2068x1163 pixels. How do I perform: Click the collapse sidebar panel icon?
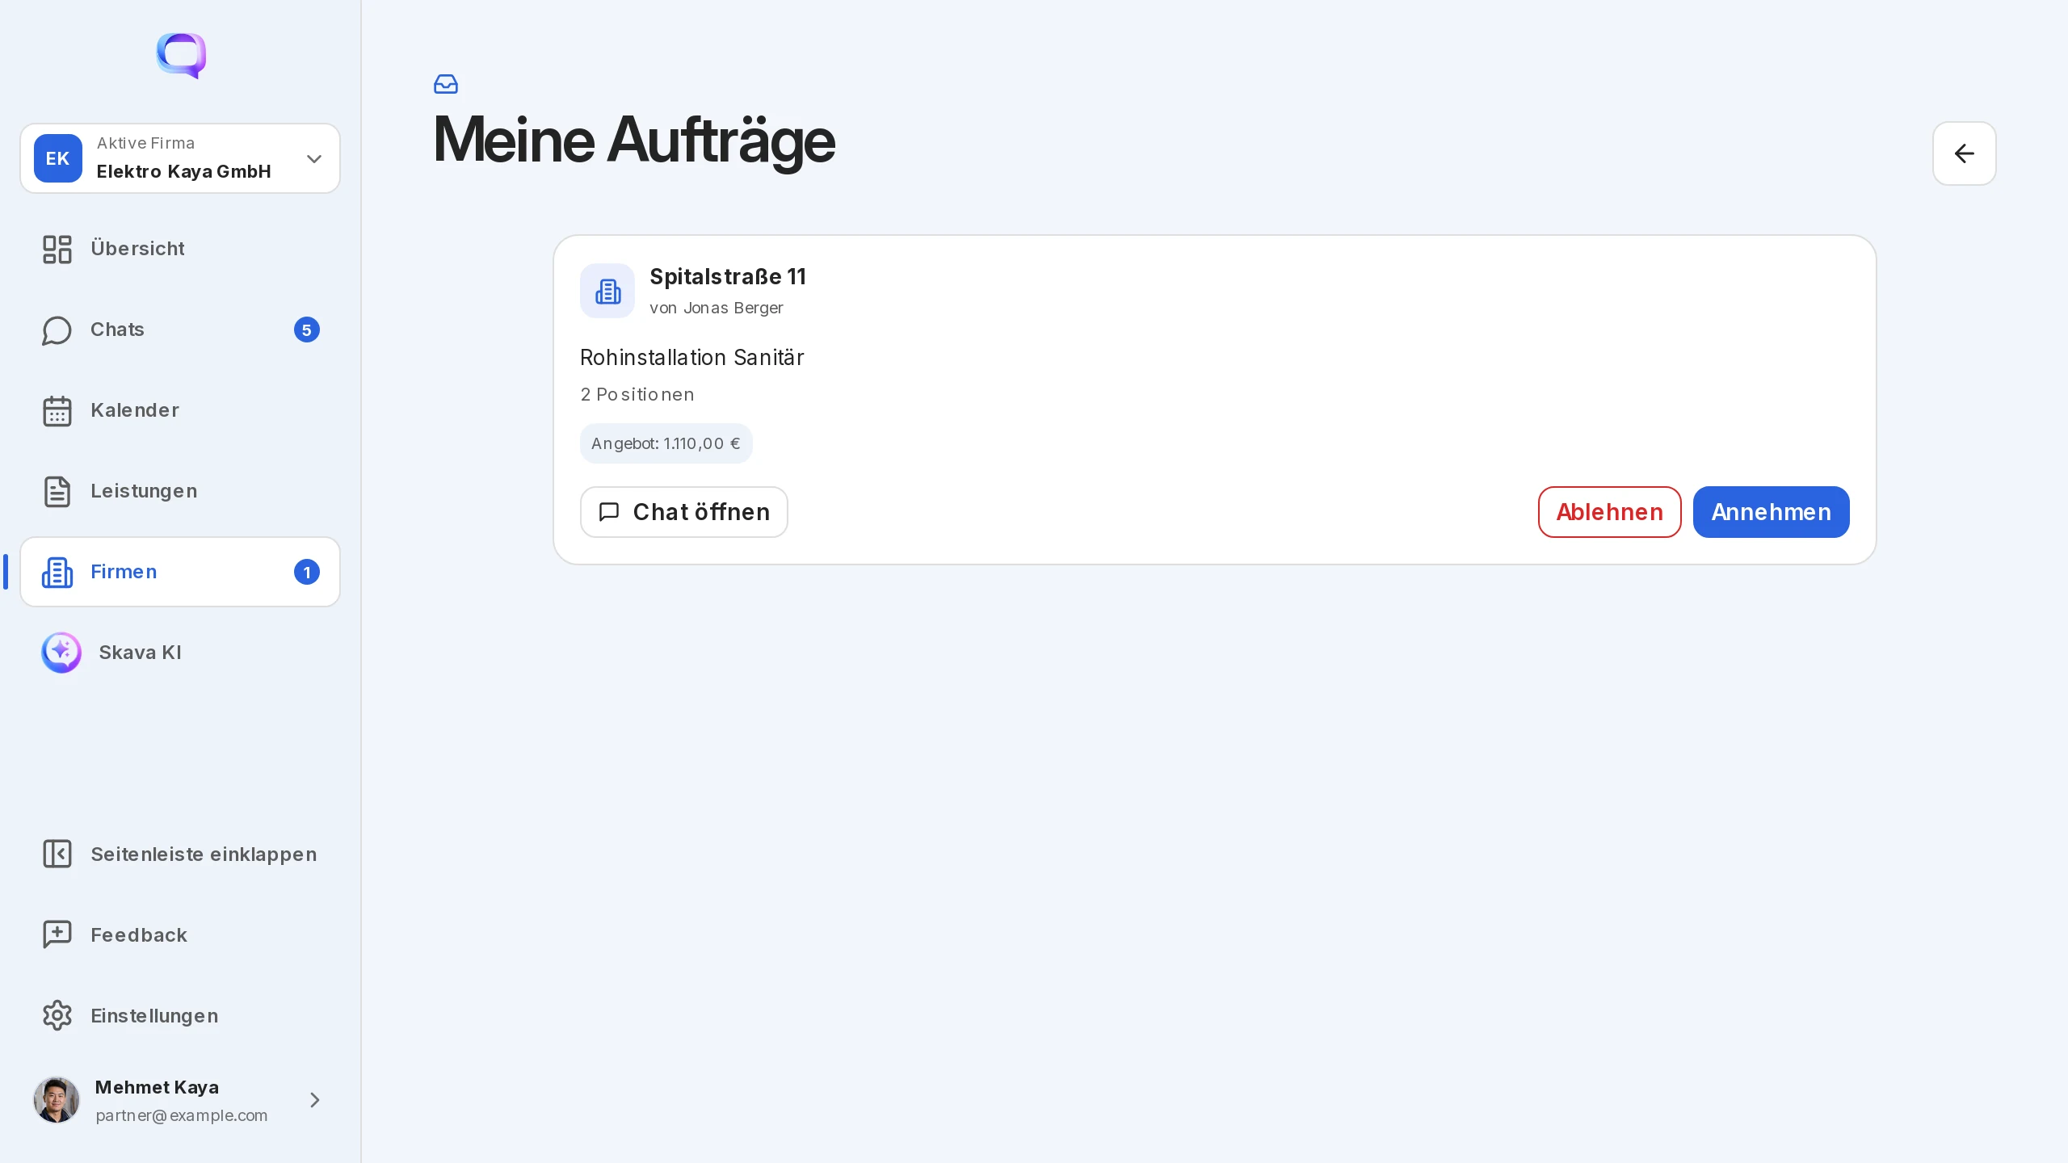pos(57,854)
